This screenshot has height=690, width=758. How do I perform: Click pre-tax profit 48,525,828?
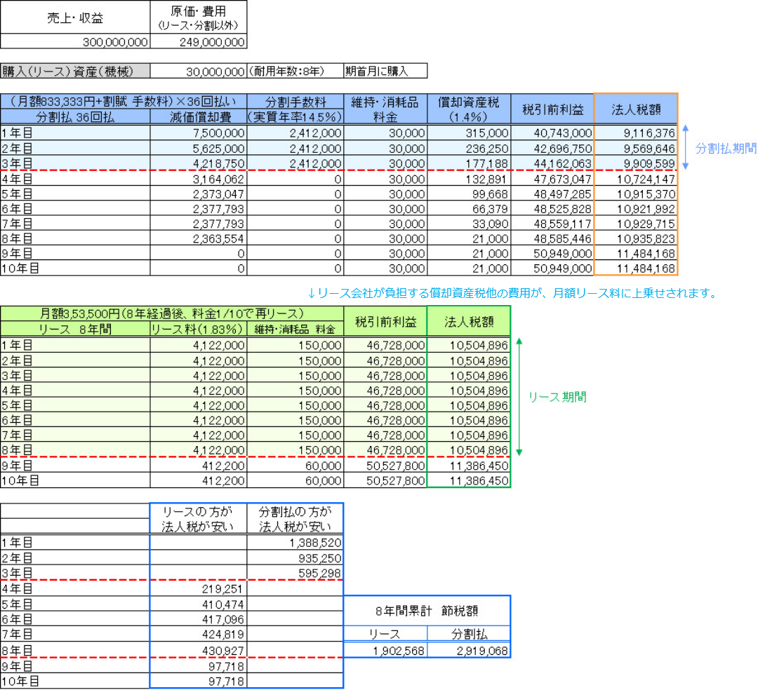point(552,208)
